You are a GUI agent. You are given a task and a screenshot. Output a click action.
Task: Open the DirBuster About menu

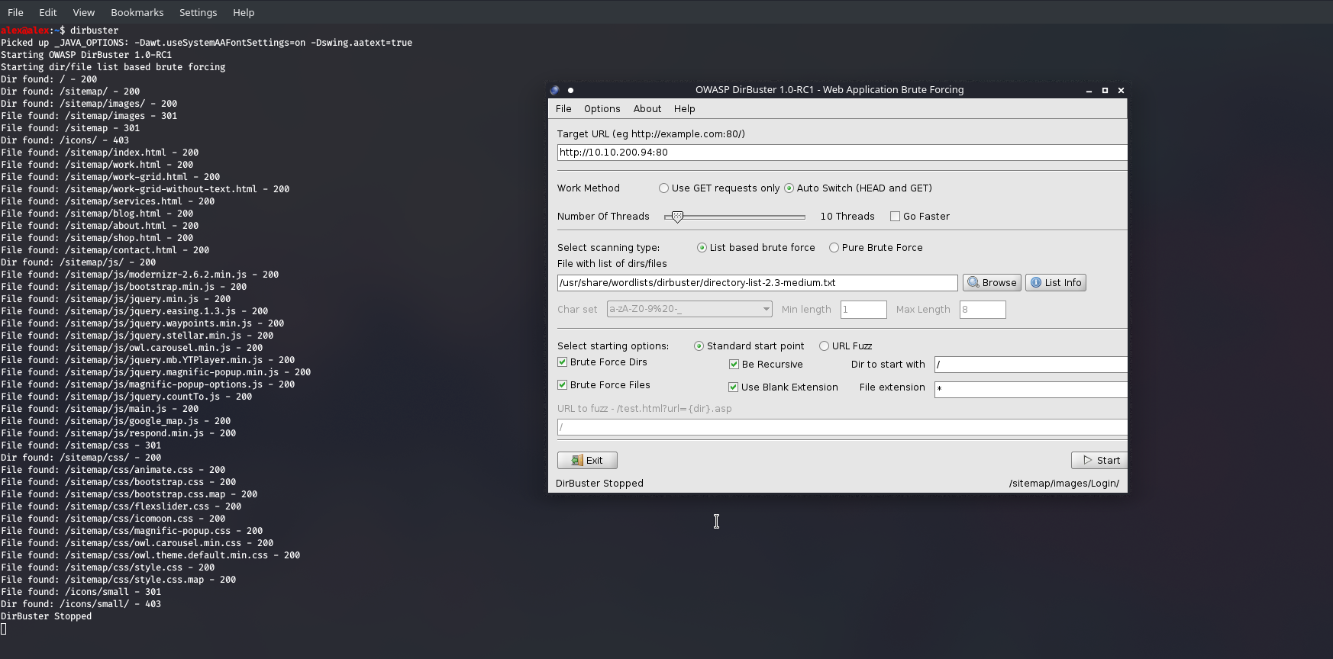point(647,109)
